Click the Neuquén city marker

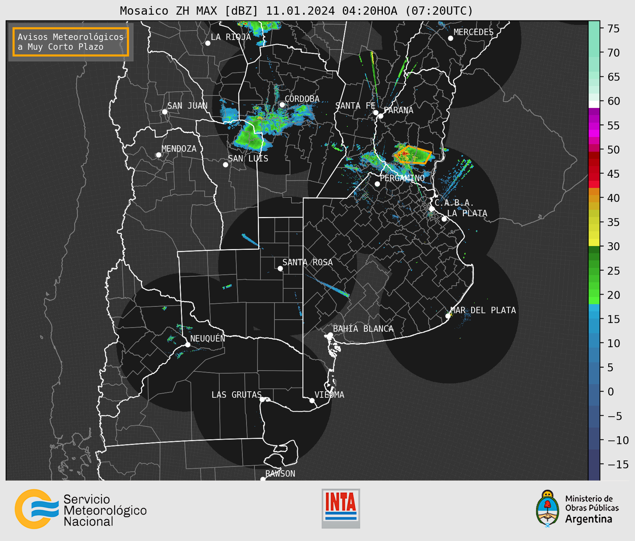tap(188, 345)
